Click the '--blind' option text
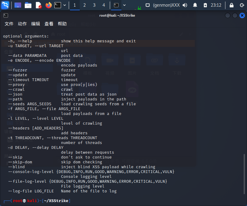This screenshot has width=247, height=206. pyautogui.click(x=16, y=167)
